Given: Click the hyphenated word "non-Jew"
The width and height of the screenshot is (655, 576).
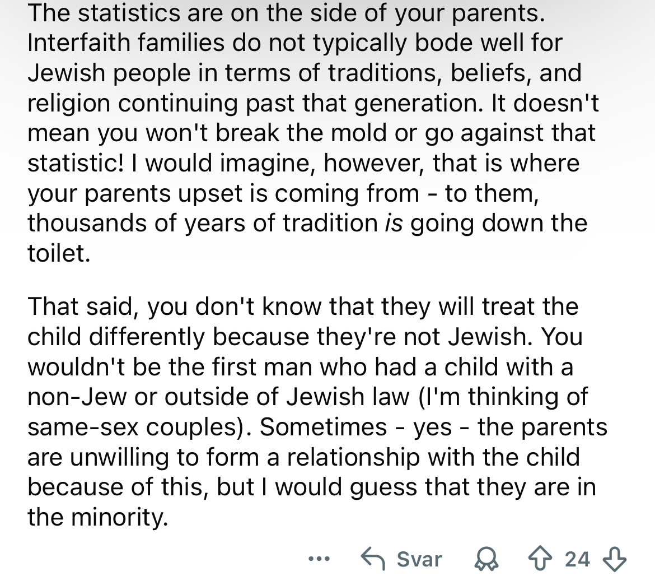Looking at the screenshot, I should click(77, 396).
